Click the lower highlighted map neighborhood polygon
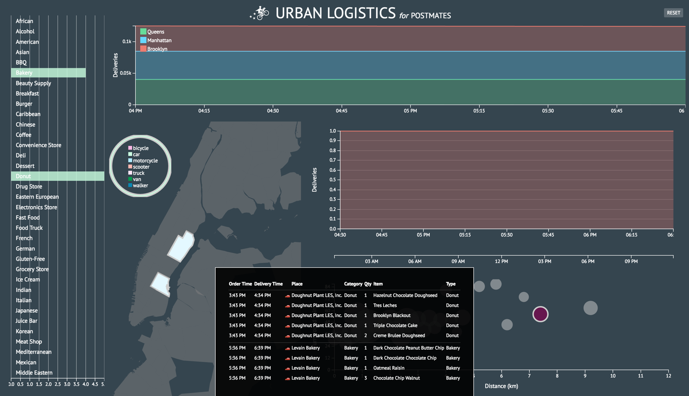 pyautogui.click(x=161, y=284)
